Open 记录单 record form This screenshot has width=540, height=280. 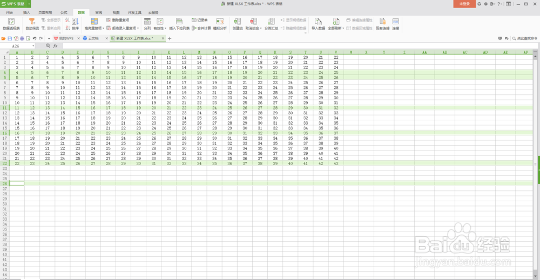coord(200,20)
